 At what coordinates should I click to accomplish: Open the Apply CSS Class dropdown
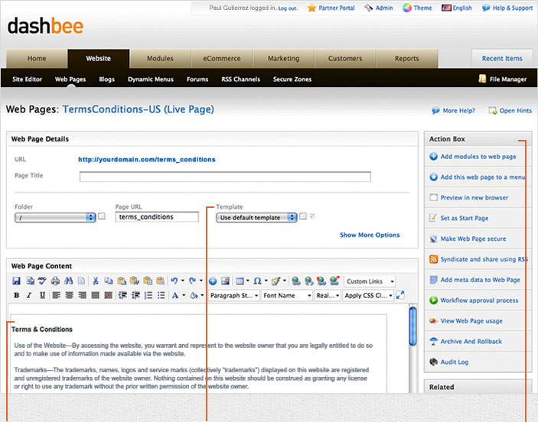point(369,296)
